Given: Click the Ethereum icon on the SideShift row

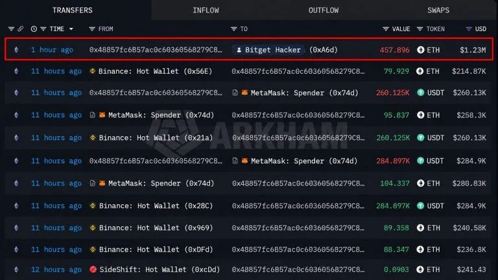Looking at the screenshot, I should (x=16, y=270).
